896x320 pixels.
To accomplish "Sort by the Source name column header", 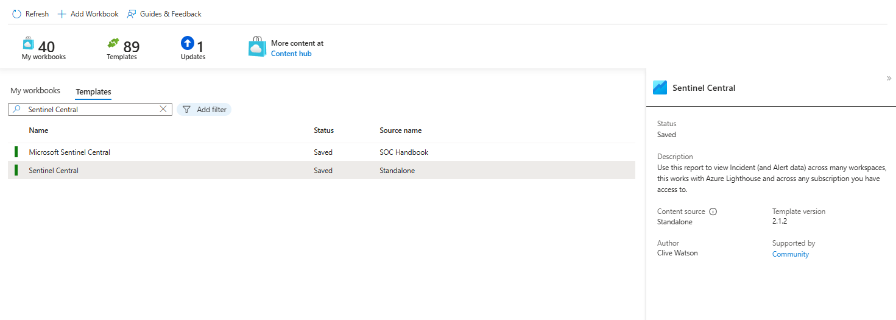I will [x=401, y=130].
